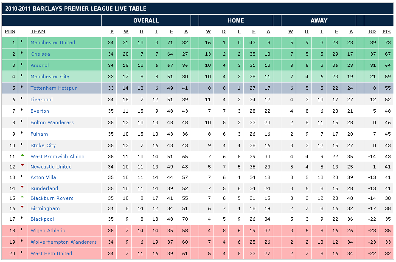
Task: Click the green up arrow beside Blackburn Rovers
Action: coord(22,197)
